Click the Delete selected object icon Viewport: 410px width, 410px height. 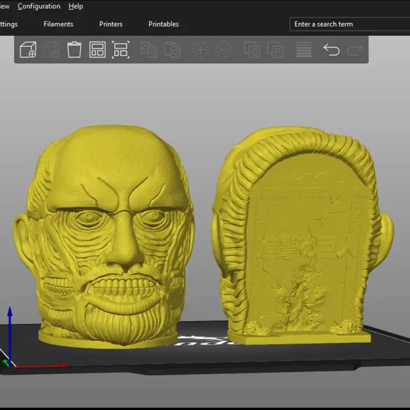(51, 50)
